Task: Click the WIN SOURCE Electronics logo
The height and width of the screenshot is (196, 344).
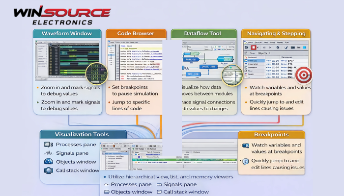Action: coord(61,15)
